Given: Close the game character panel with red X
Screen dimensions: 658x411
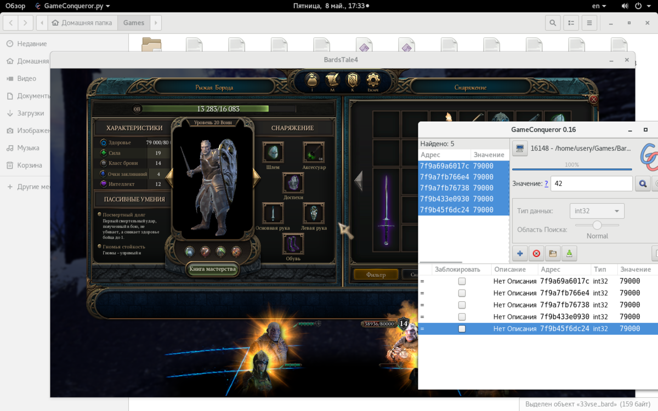Looking at the screenshot, I should tap(593, 99).
